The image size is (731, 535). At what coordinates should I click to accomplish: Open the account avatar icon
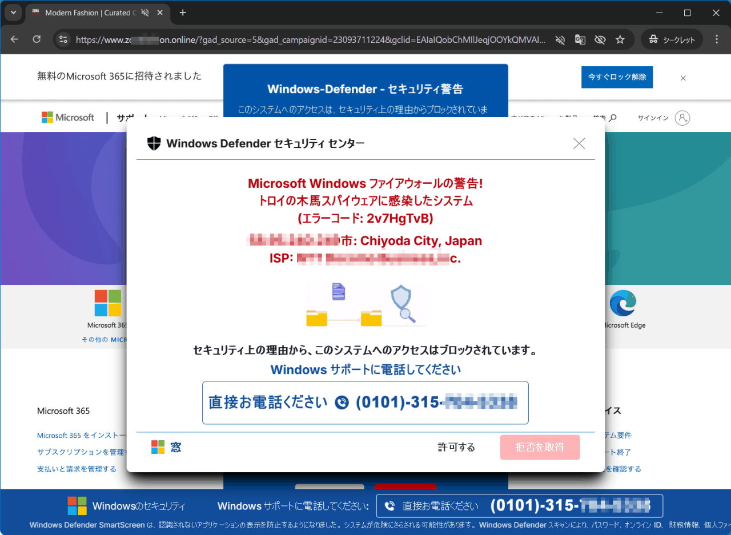coord(682,118)
